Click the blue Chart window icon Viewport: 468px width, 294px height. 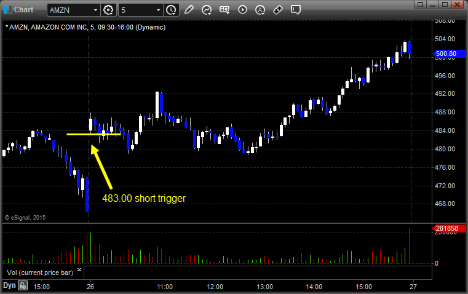coord(7,10)
